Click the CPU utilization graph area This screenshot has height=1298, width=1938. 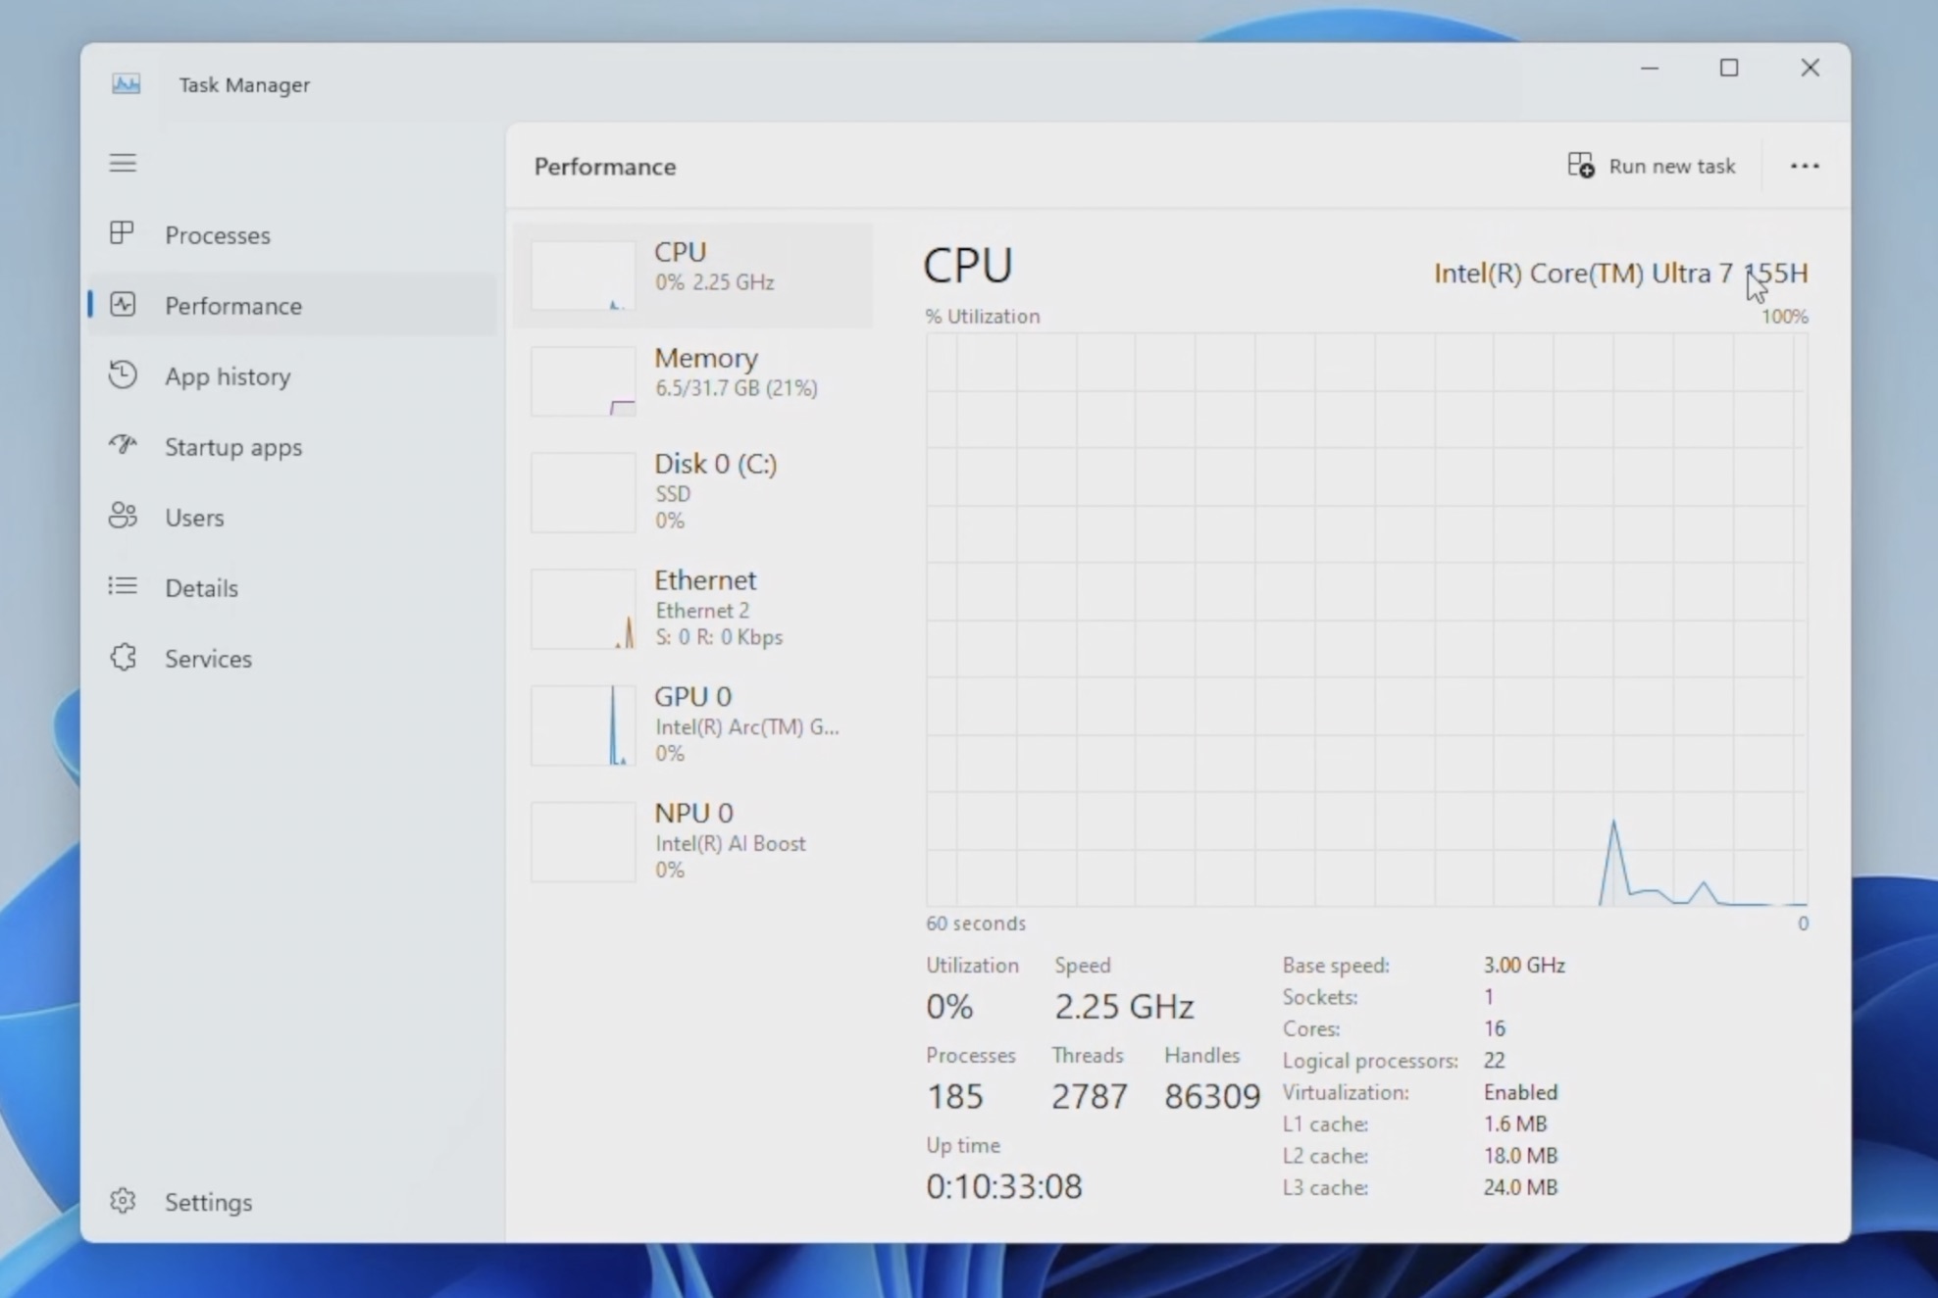click(1365, 619)
